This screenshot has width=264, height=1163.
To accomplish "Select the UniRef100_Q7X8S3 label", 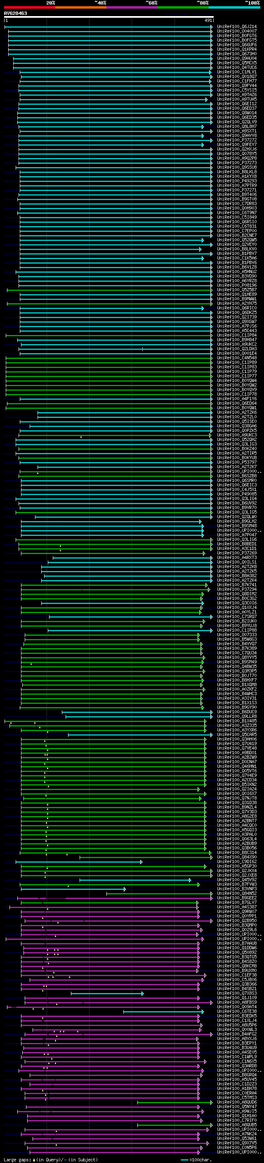I will (237, 993).
